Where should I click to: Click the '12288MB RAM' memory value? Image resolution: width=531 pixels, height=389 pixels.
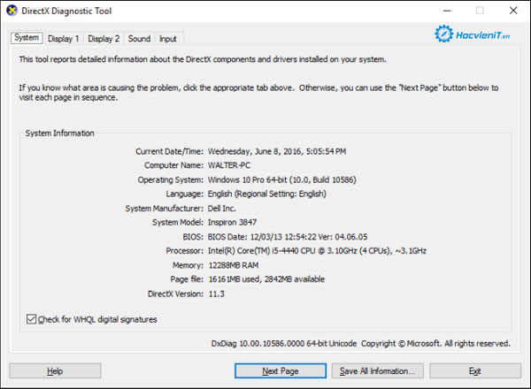[x=234, y=265]
